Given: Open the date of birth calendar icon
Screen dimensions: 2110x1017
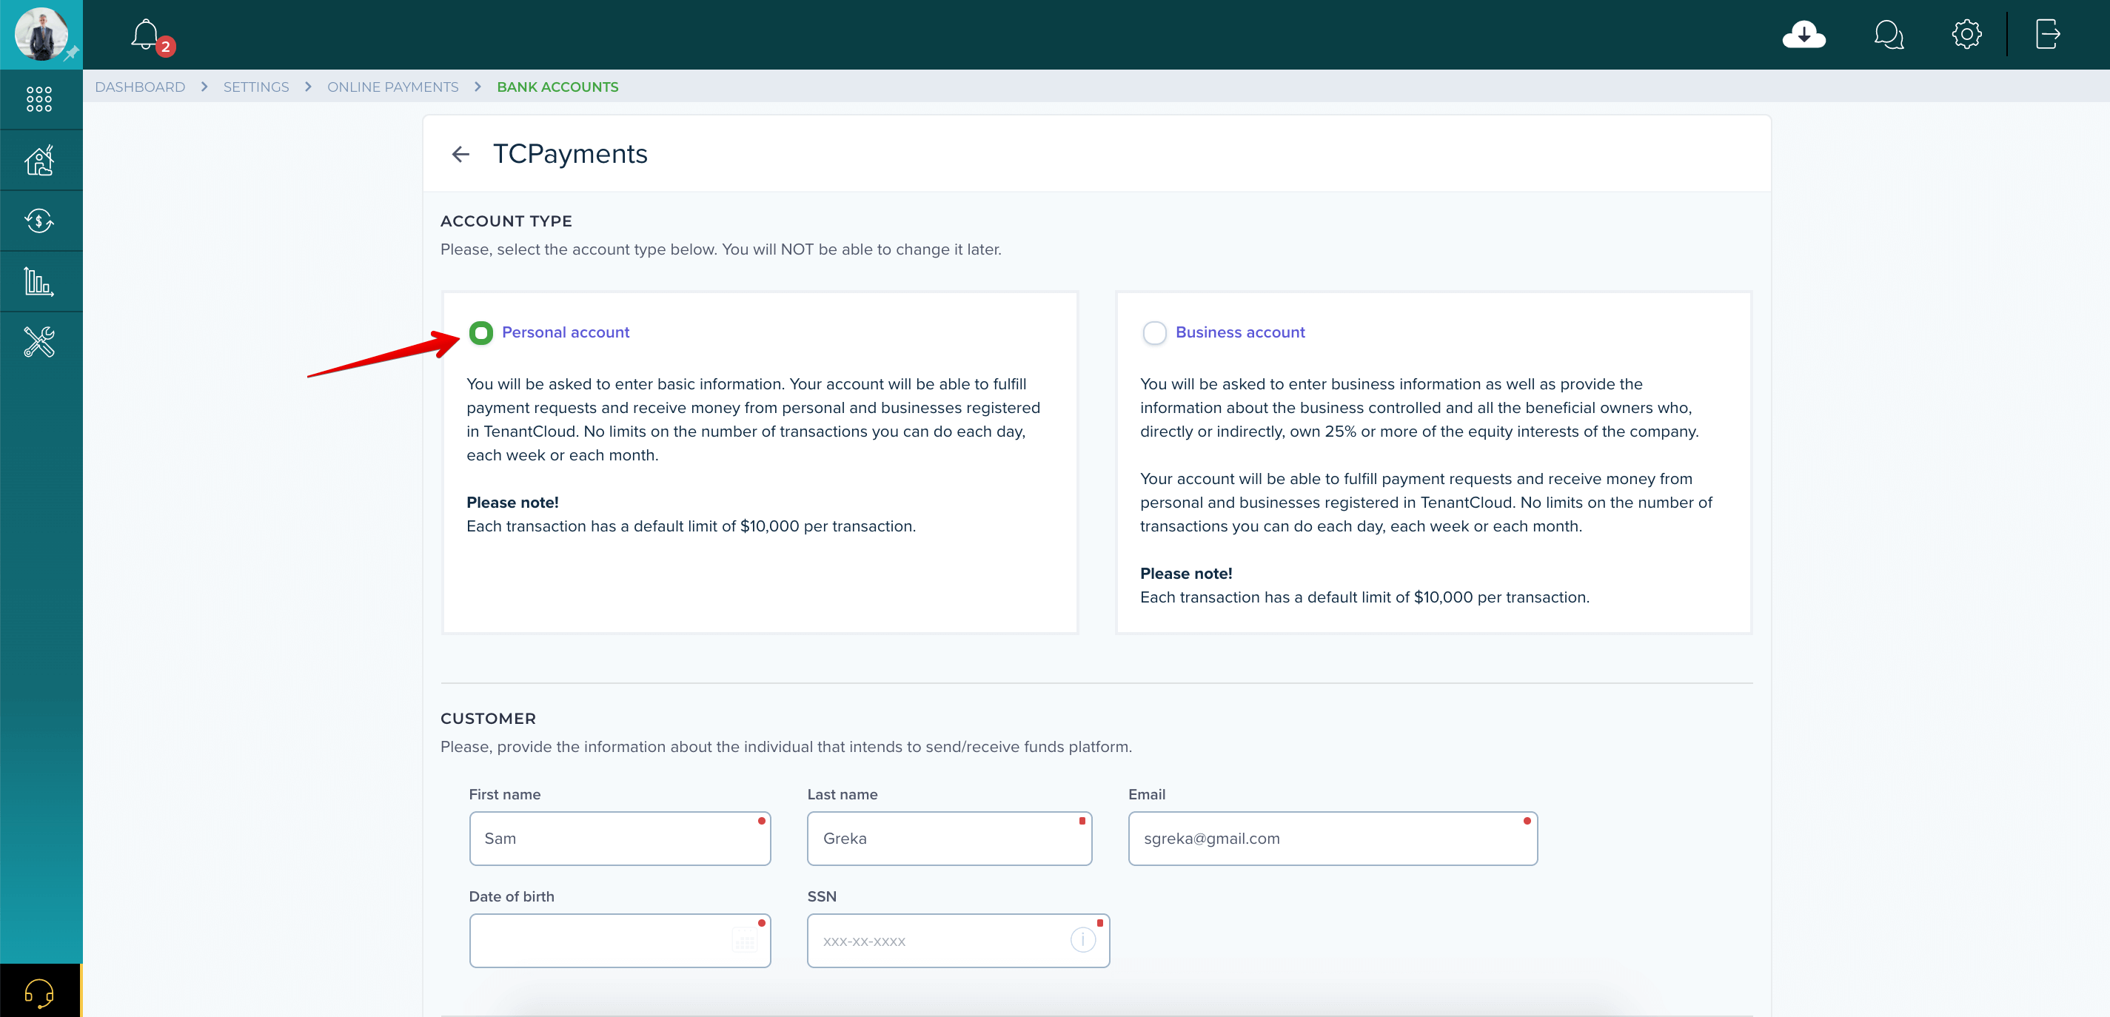Looking at the screenshot, I should point(744,941).
